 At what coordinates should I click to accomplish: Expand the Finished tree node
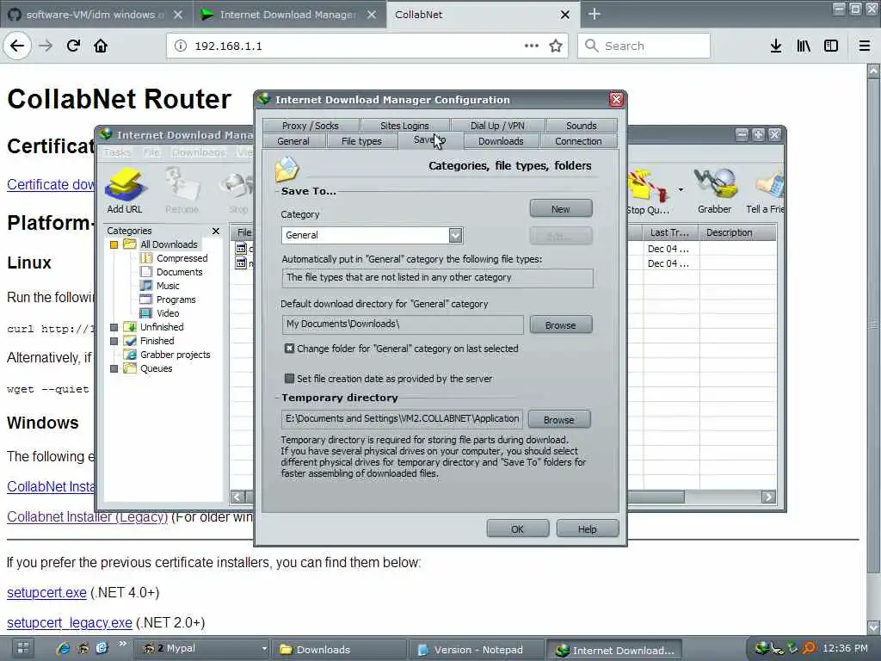pos(114,341)
